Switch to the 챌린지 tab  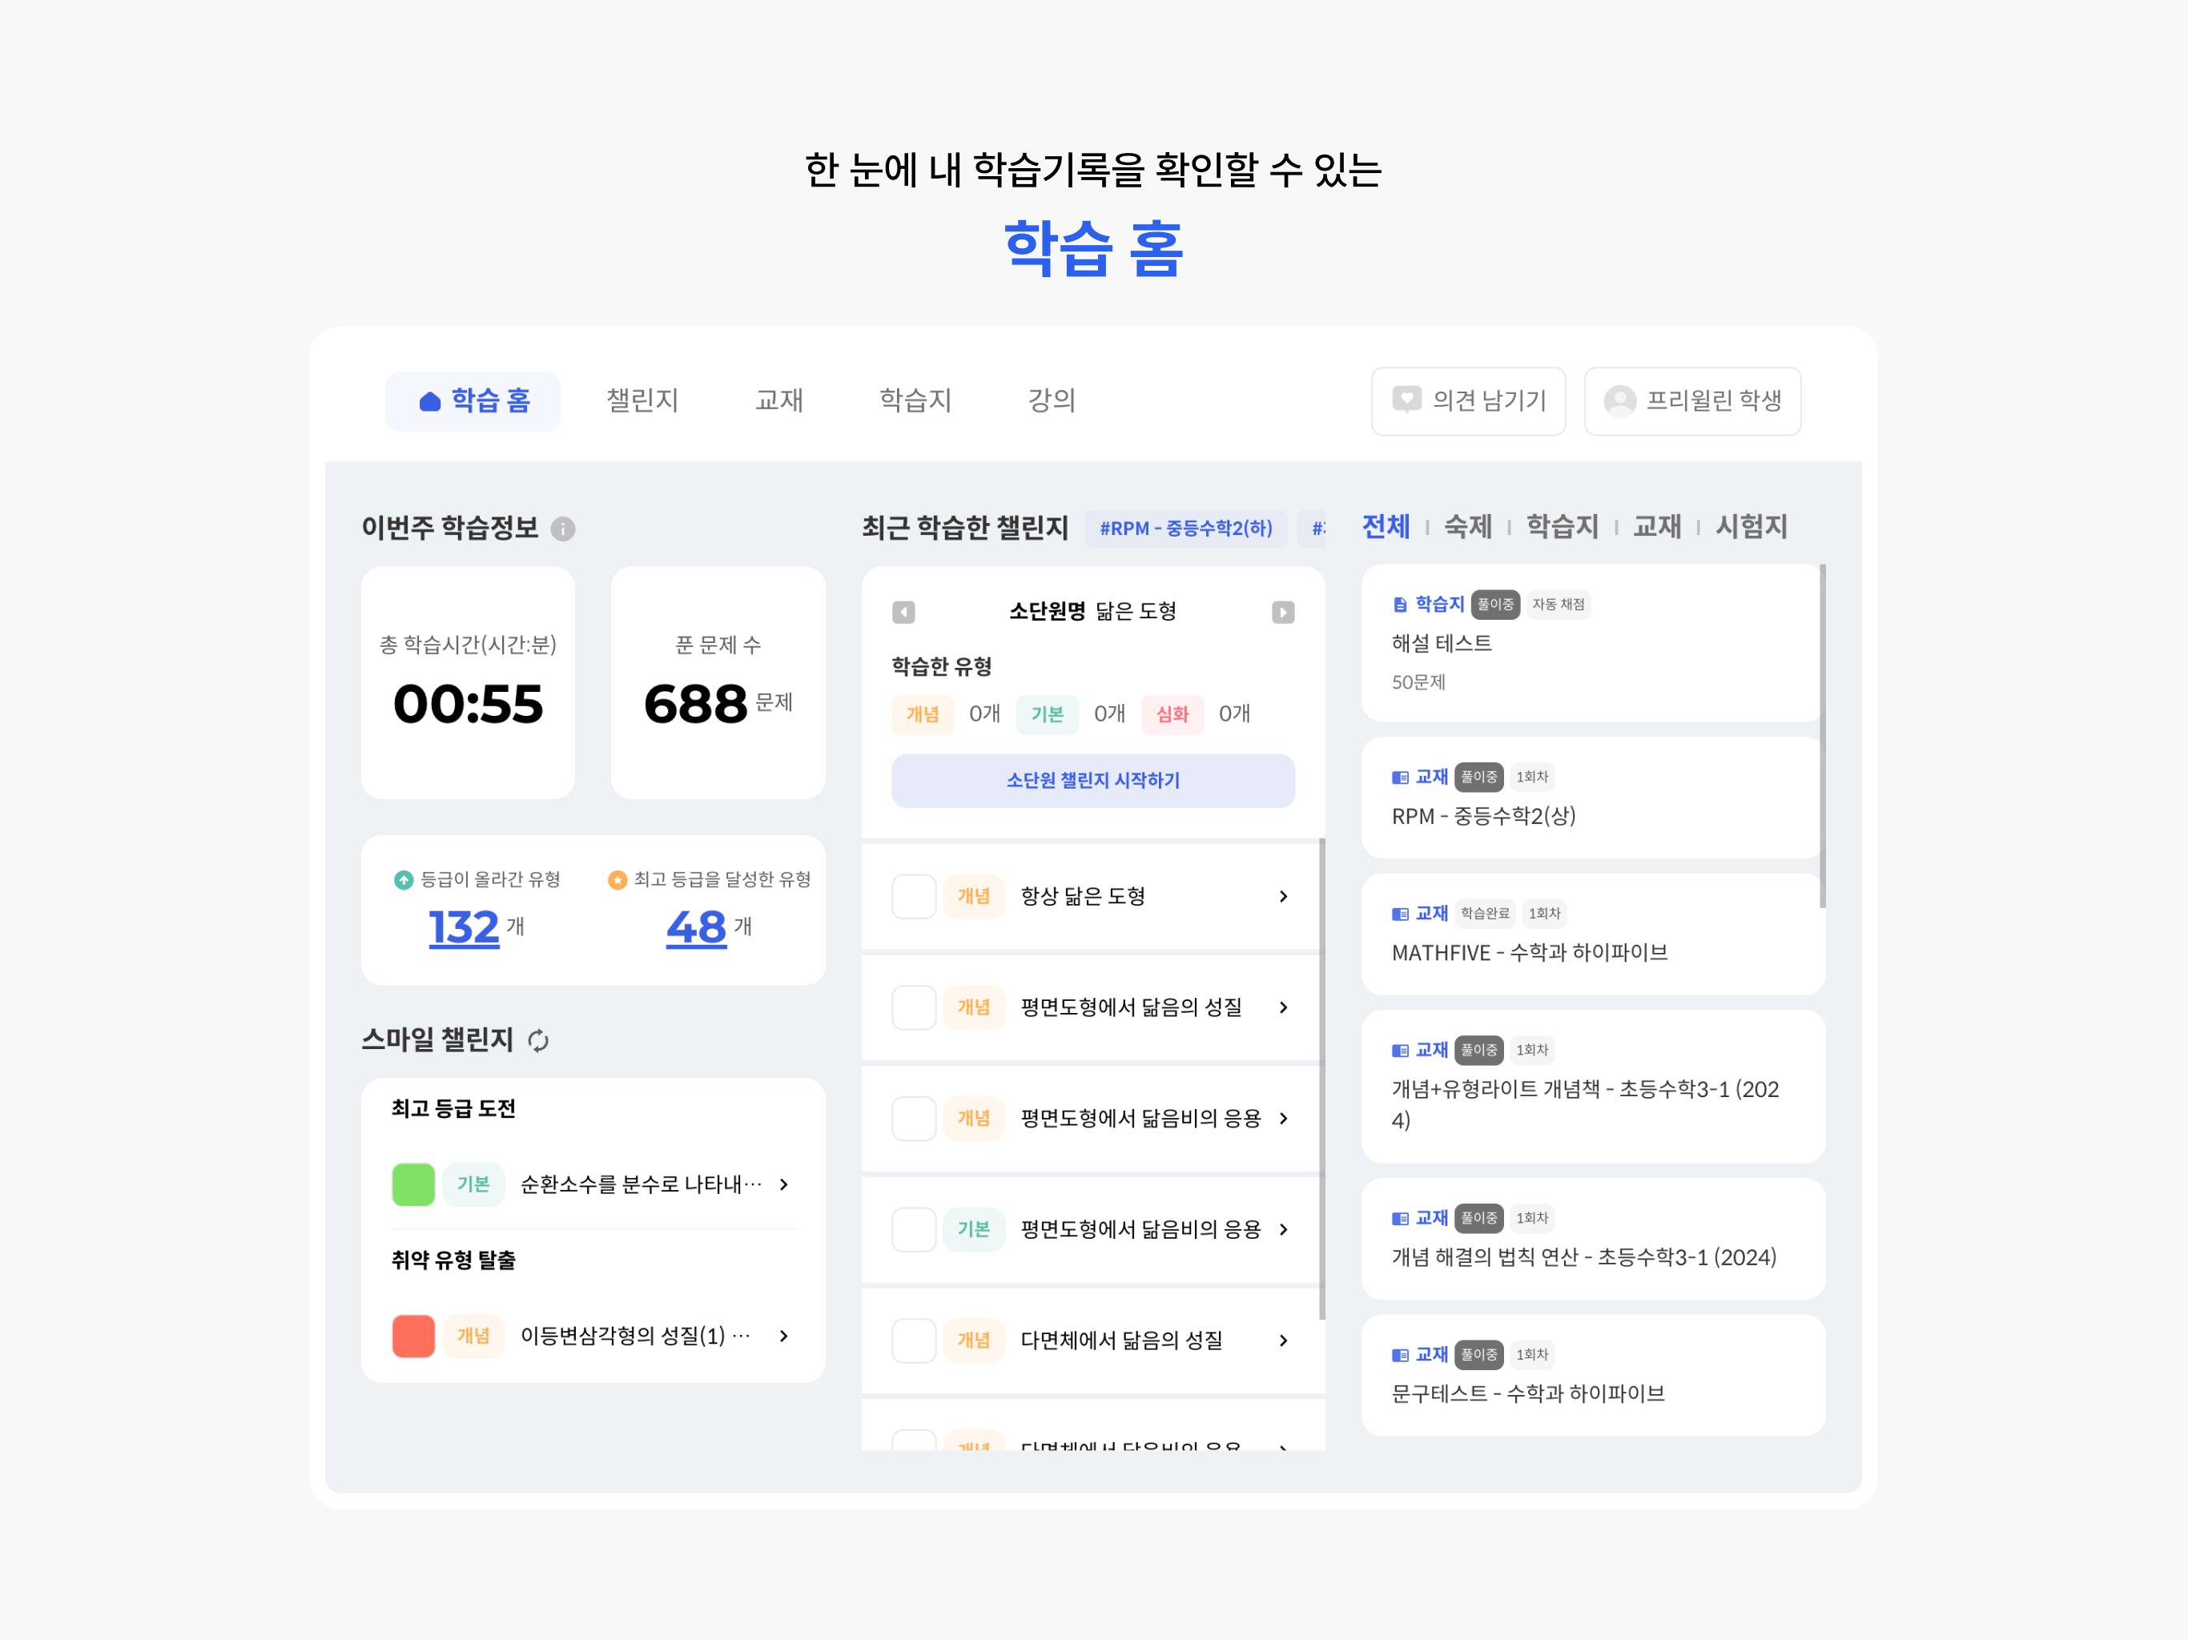[642, 400]
